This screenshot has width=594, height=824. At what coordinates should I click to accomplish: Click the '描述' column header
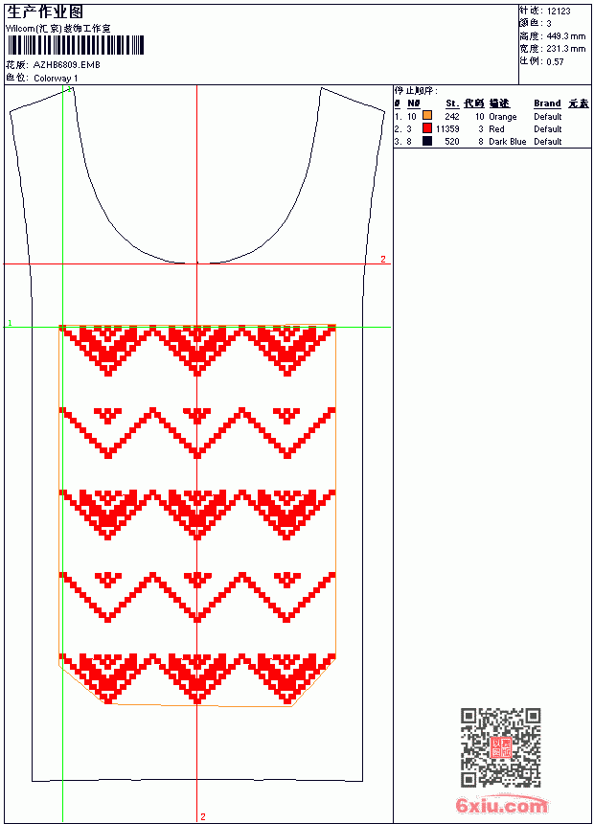(x=499, y=103)
